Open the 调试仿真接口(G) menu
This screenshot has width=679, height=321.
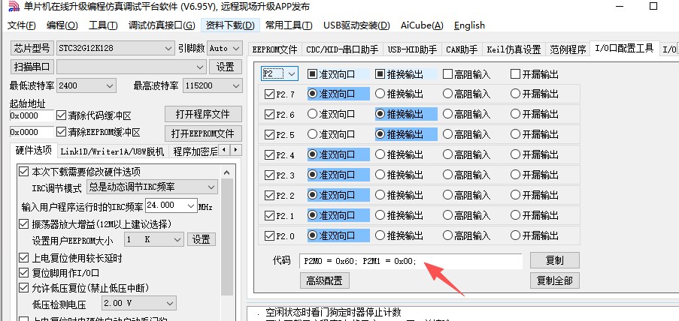162,25
